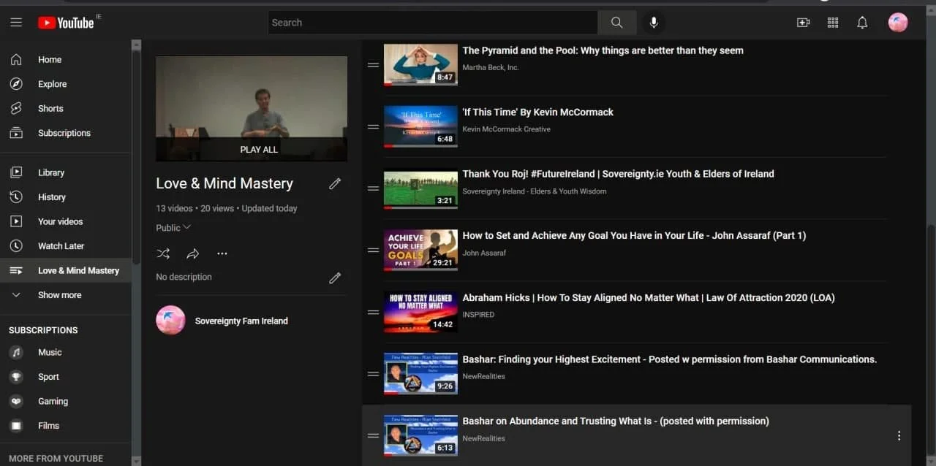Click the 14:42 How To Stay Aligned thumbnail
Viewport: 936px width, 466px height.
click(x=420, y=312)
